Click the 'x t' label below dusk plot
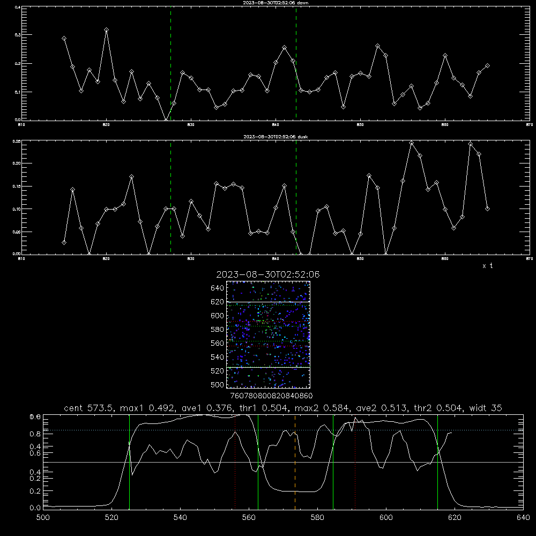The image size is (536, 536). click(x=488, y=266)
